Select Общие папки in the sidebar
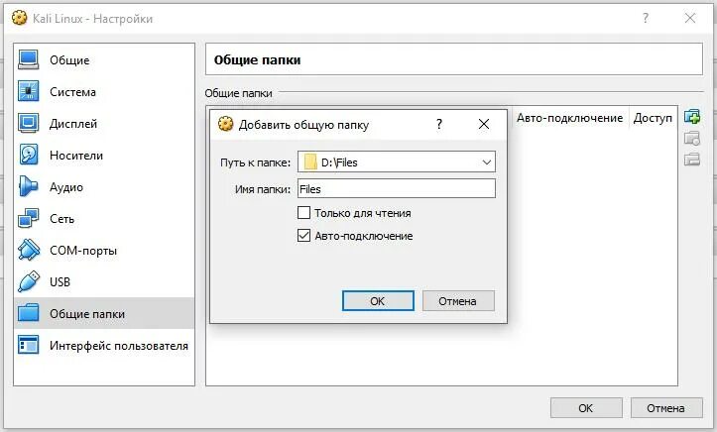The image size is (717, 432). [x=104, y=313]
